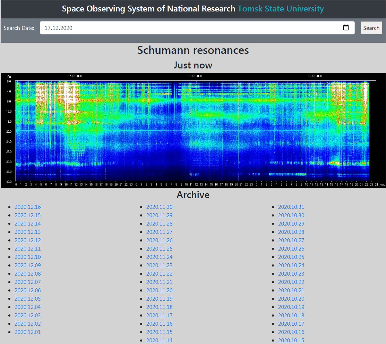View the 2020.11.14 archive record
386x344 pixels.
(x=159, y=340)
